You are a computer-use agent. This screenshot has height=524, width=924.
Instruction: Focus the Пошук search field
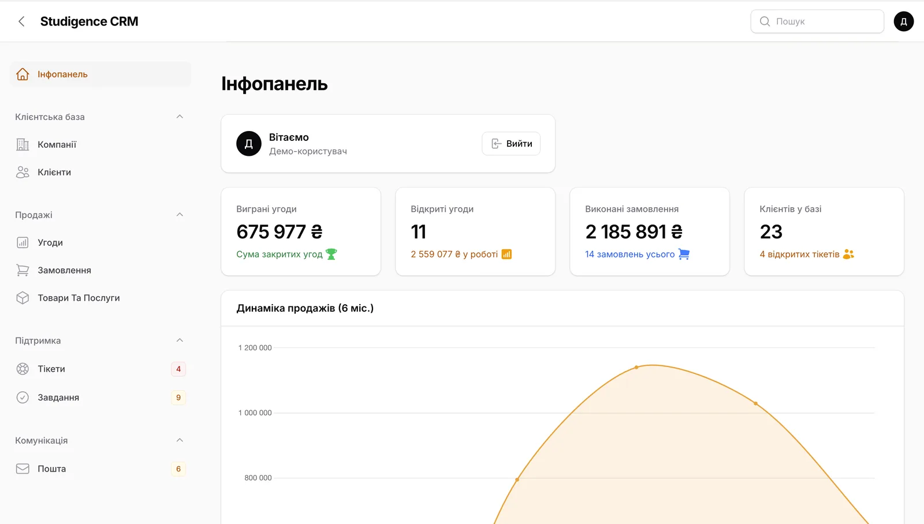(x=817, y=21)
